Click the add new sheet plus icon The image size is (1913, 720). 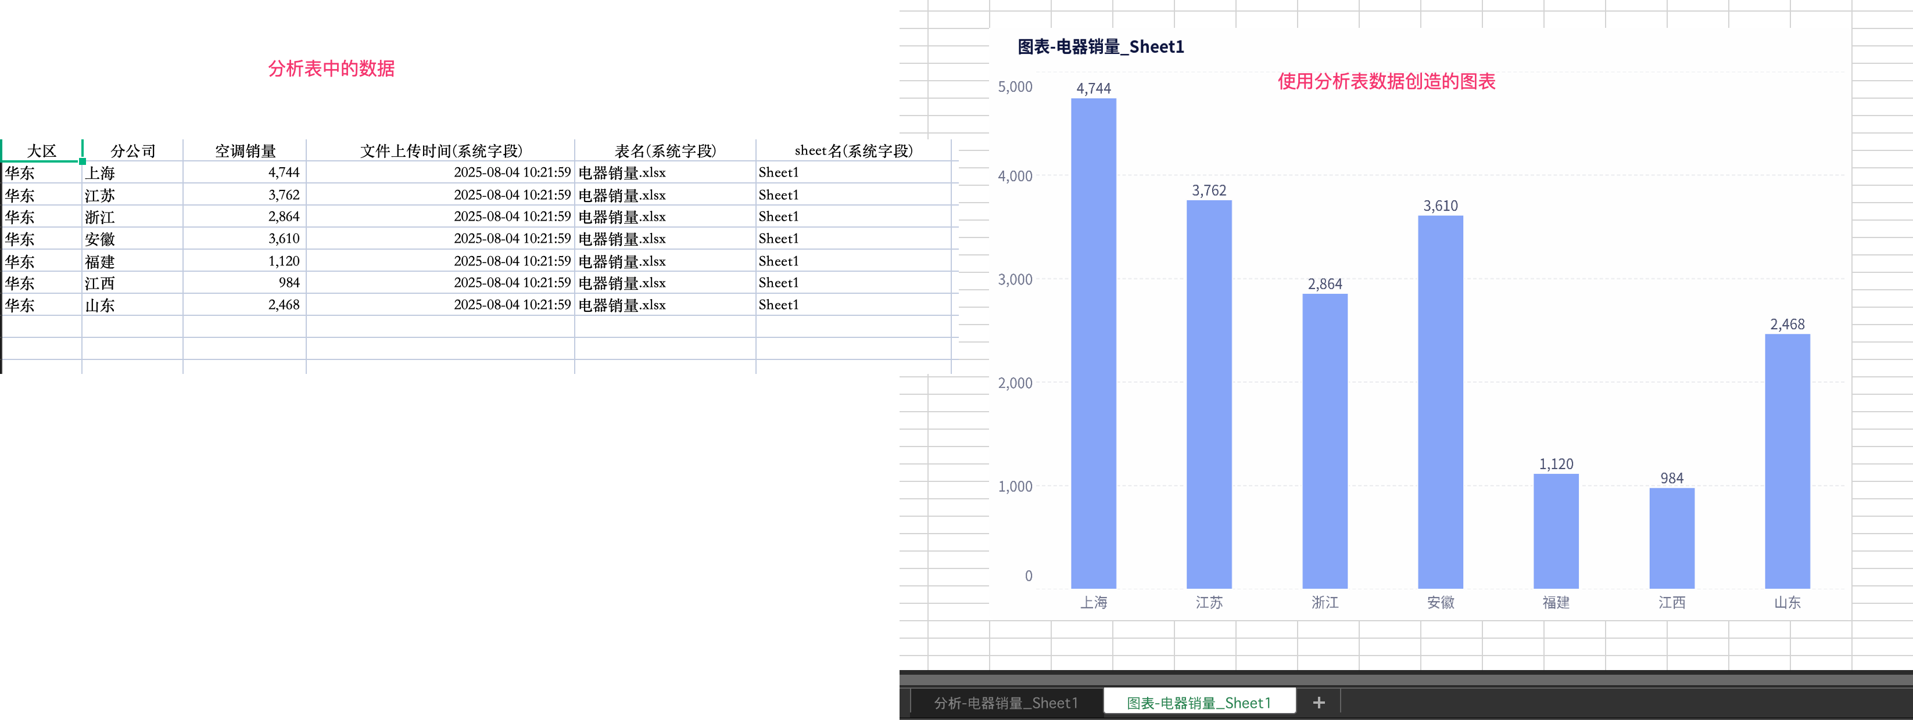(1318, 702)
